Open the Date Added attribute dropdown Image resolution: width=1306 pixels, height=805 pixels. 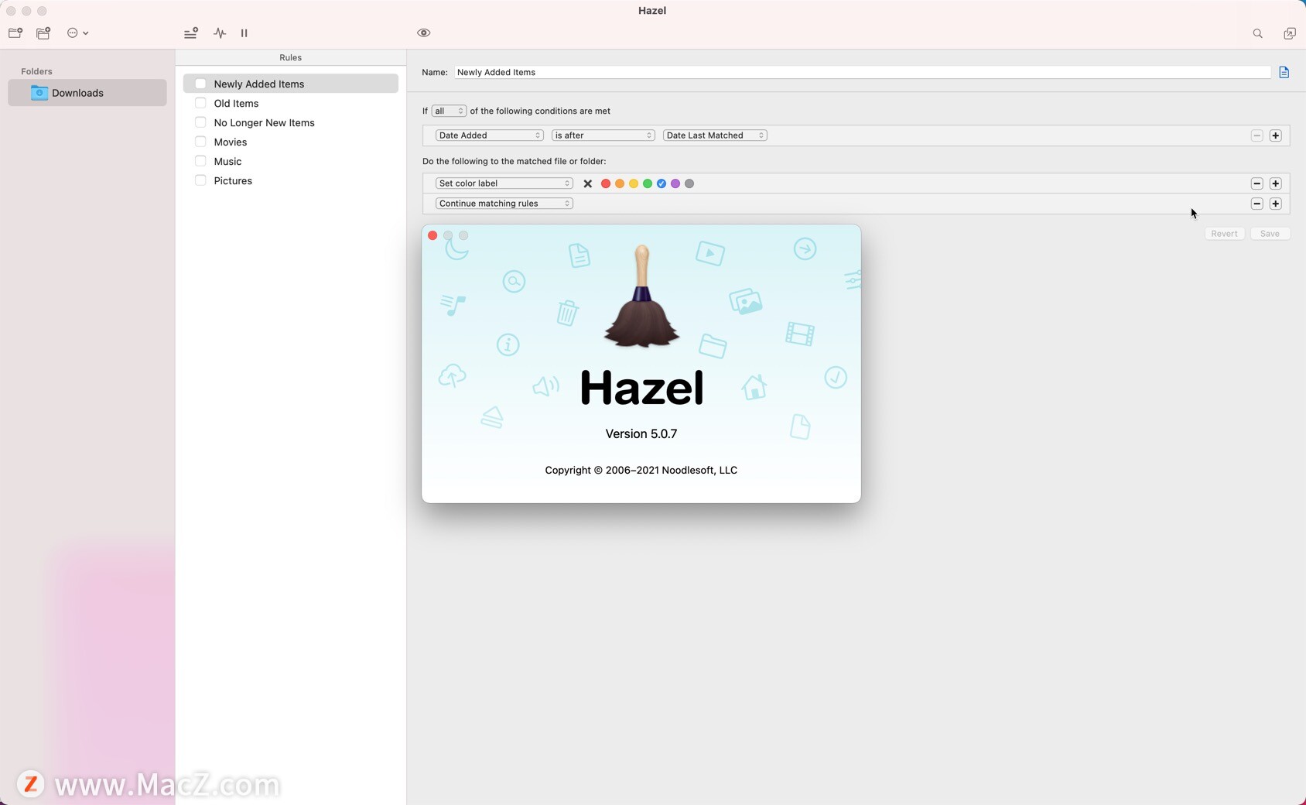489,135
